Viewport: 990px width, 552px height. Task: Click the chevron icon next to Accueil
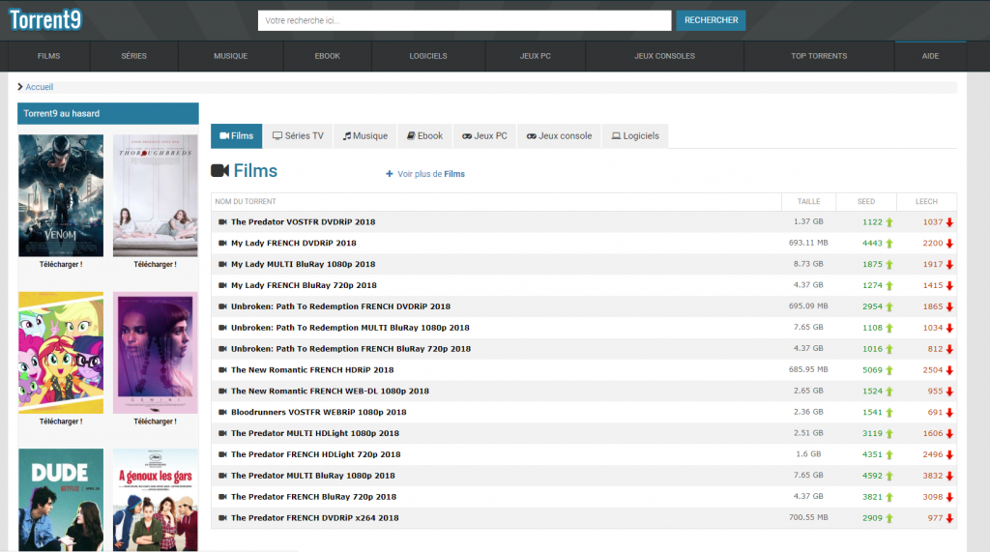pos(20,87)
